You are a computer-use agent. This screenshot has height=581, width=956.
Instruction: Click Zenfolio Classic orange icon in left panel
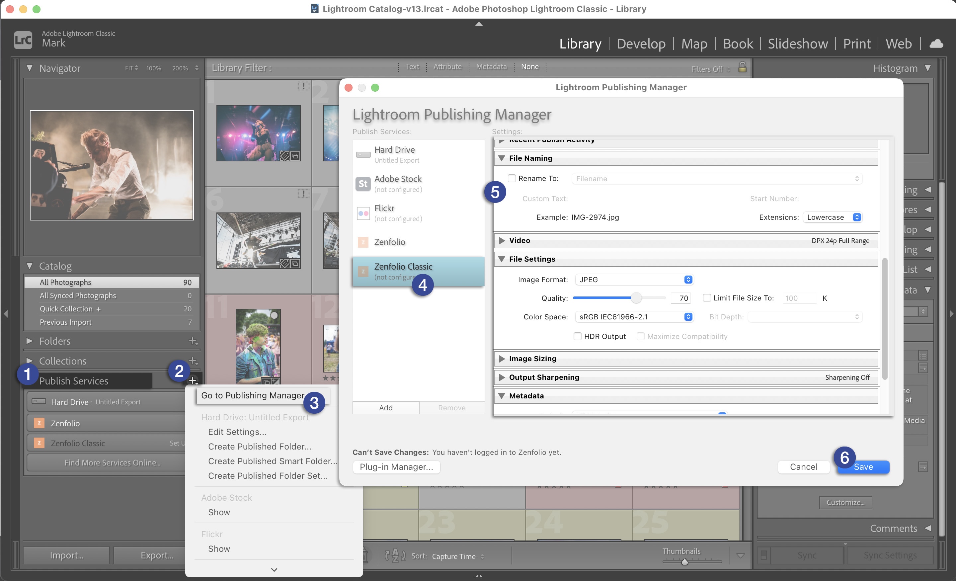click(39, 443)
